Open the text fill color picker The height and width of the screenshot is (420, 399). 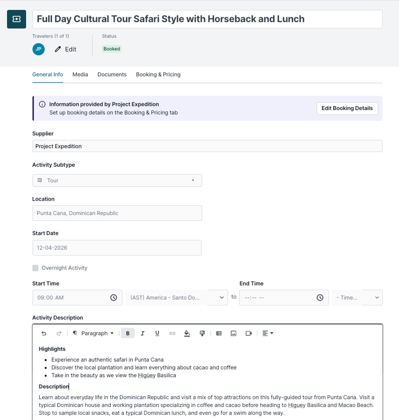pos(187,333)
